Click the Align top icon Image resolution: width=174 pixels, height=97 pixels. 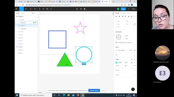[x=126, y=16]
